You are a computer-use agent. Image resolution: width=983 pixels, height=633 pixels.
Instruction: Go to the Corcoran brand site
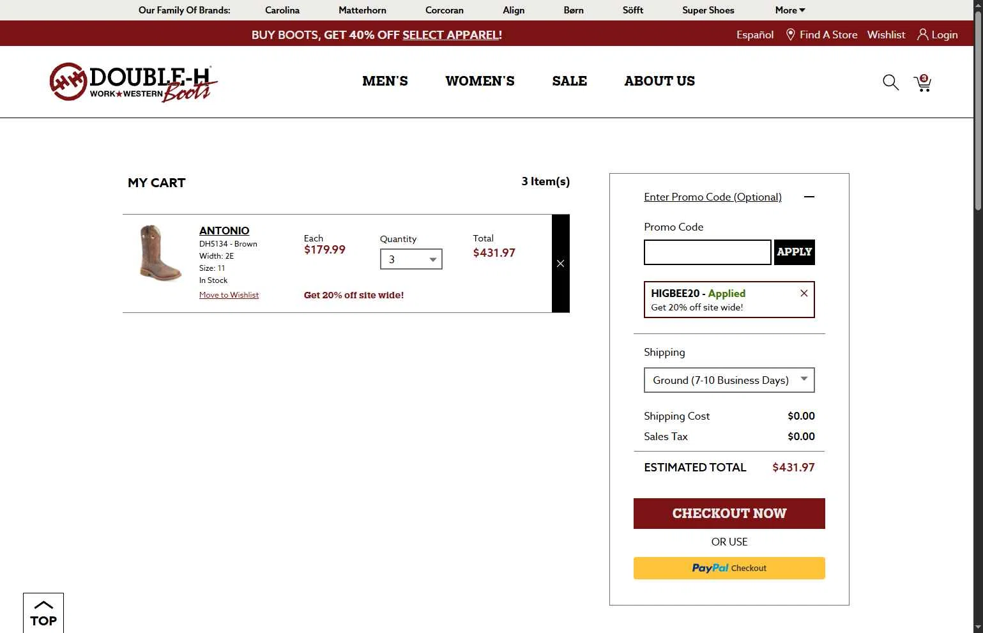445,10
